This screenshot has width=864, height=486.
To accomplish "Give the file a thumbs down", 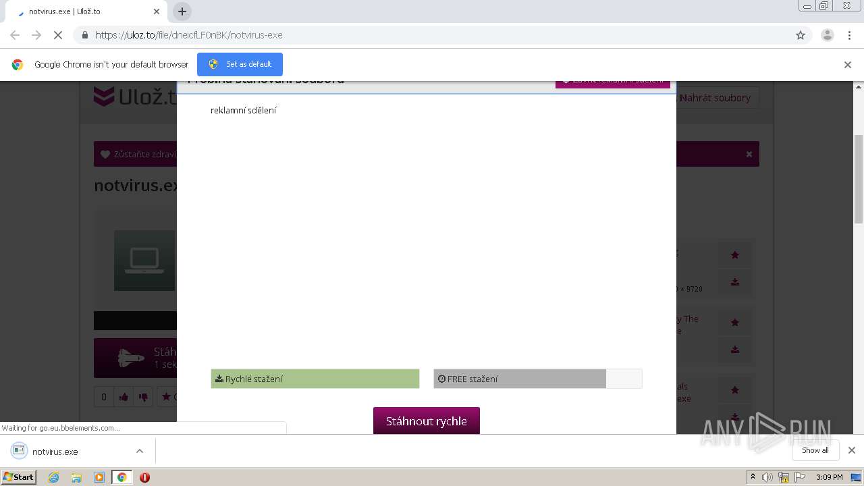I will coord(143,397).
